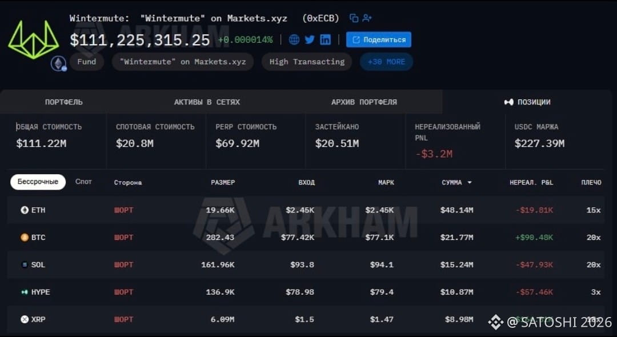
Task: Click the ETH row 15x leverage
Action: click(x=594, y=210)
